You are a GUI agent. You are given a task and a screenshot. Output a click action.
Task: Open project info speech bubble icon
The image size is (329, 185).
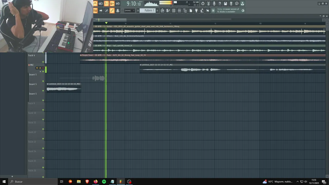(237, 4)
